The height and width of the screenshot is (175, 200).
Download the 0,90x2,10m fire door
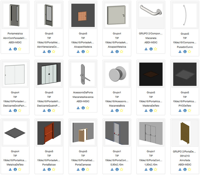[x=112, y=169]
